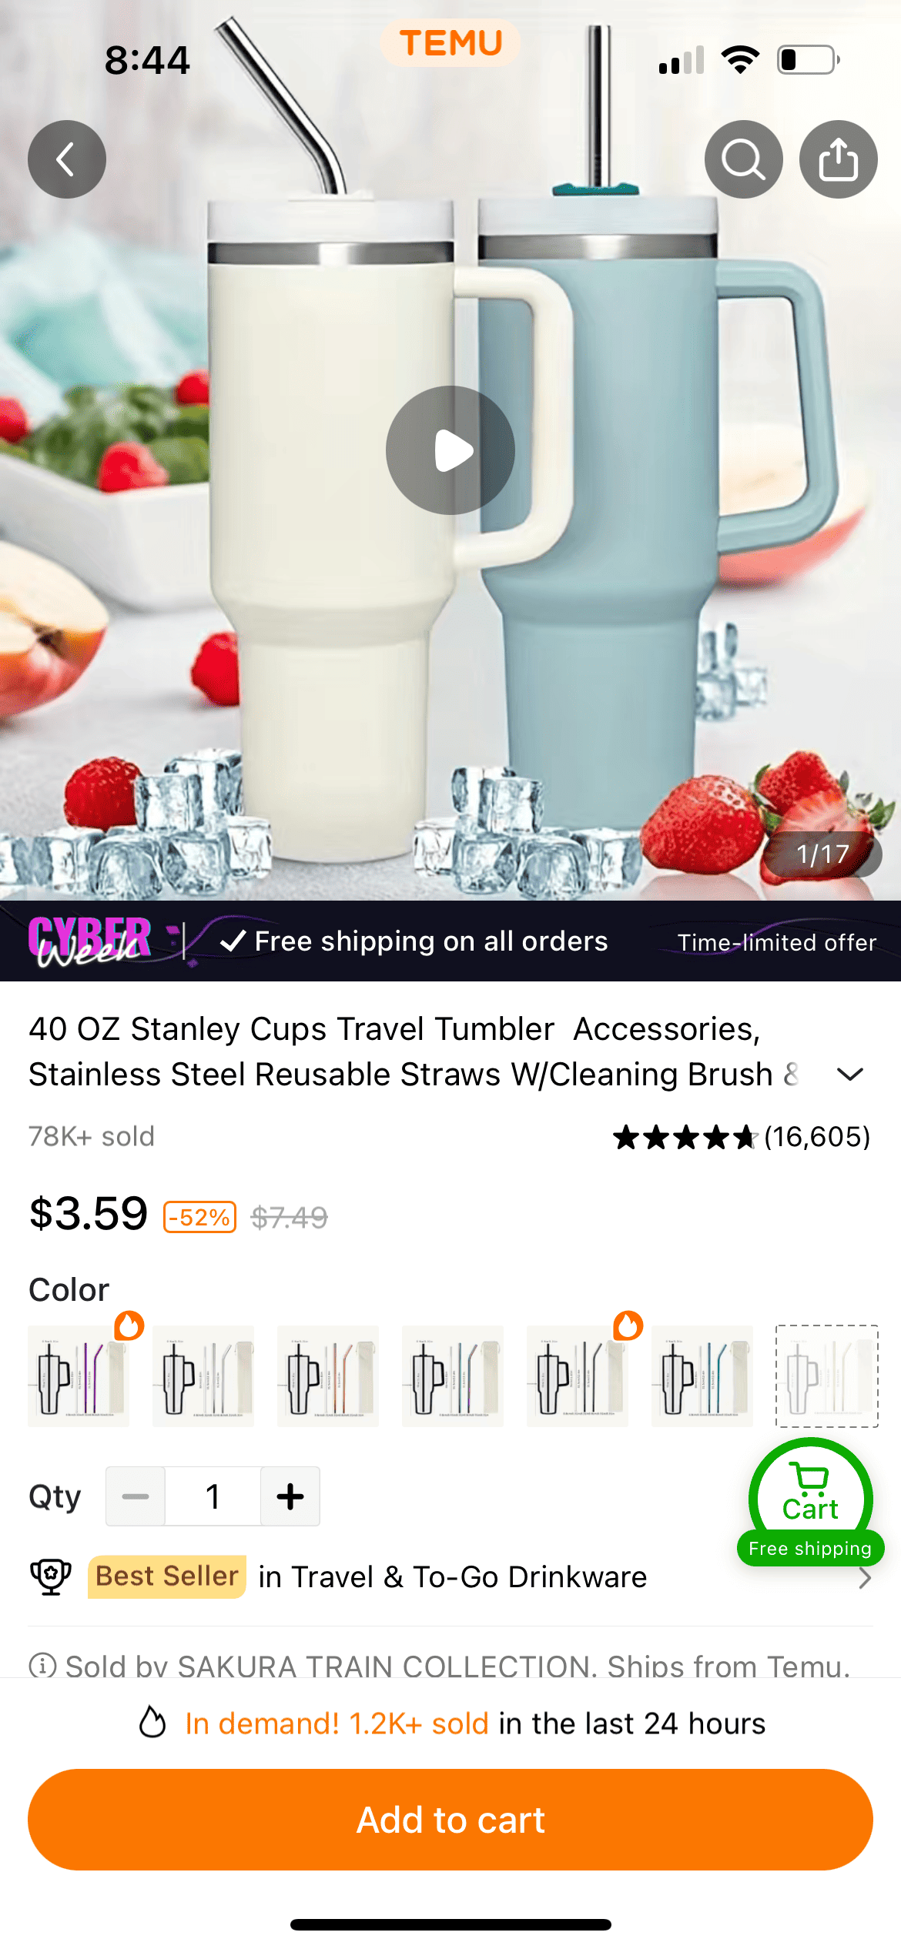Viewport: 901px width, 1949px height.
Task: Tap the Add to cart button
Action: click(450, 1820)
